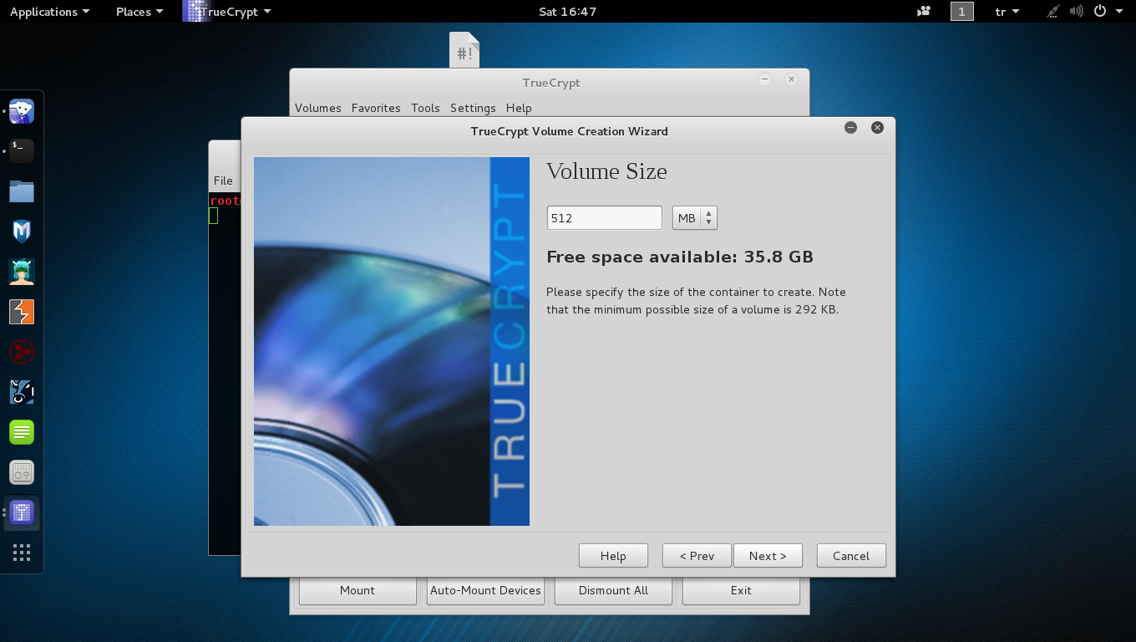Screen dimensions: 1136x642
Task: Open the Terminal icon in the dock
Action: pyautogui.click(x=22, y=151)
